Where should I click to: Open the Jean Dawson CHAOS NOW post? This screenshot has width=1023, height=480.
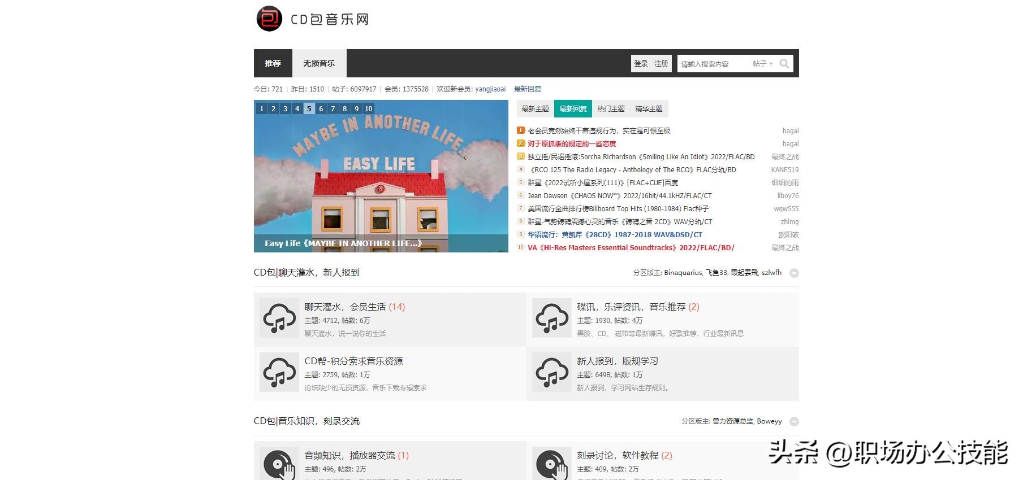[x=620, y=196]
